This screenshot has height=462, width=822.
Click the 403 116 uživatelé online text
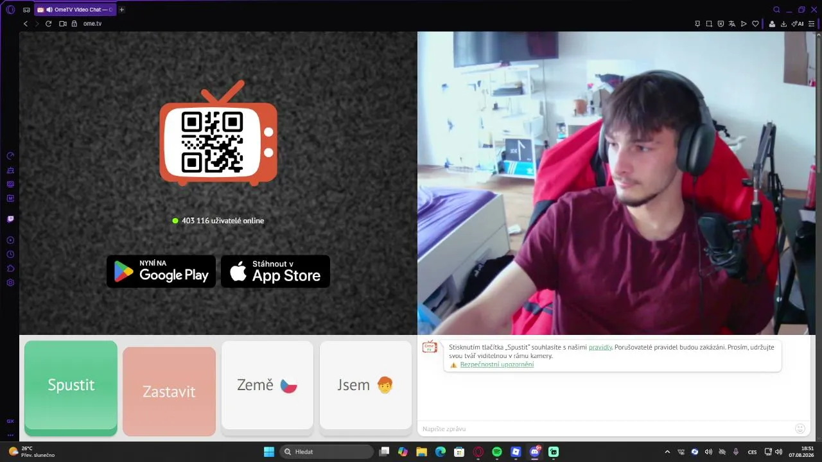(x=223, y=221)
